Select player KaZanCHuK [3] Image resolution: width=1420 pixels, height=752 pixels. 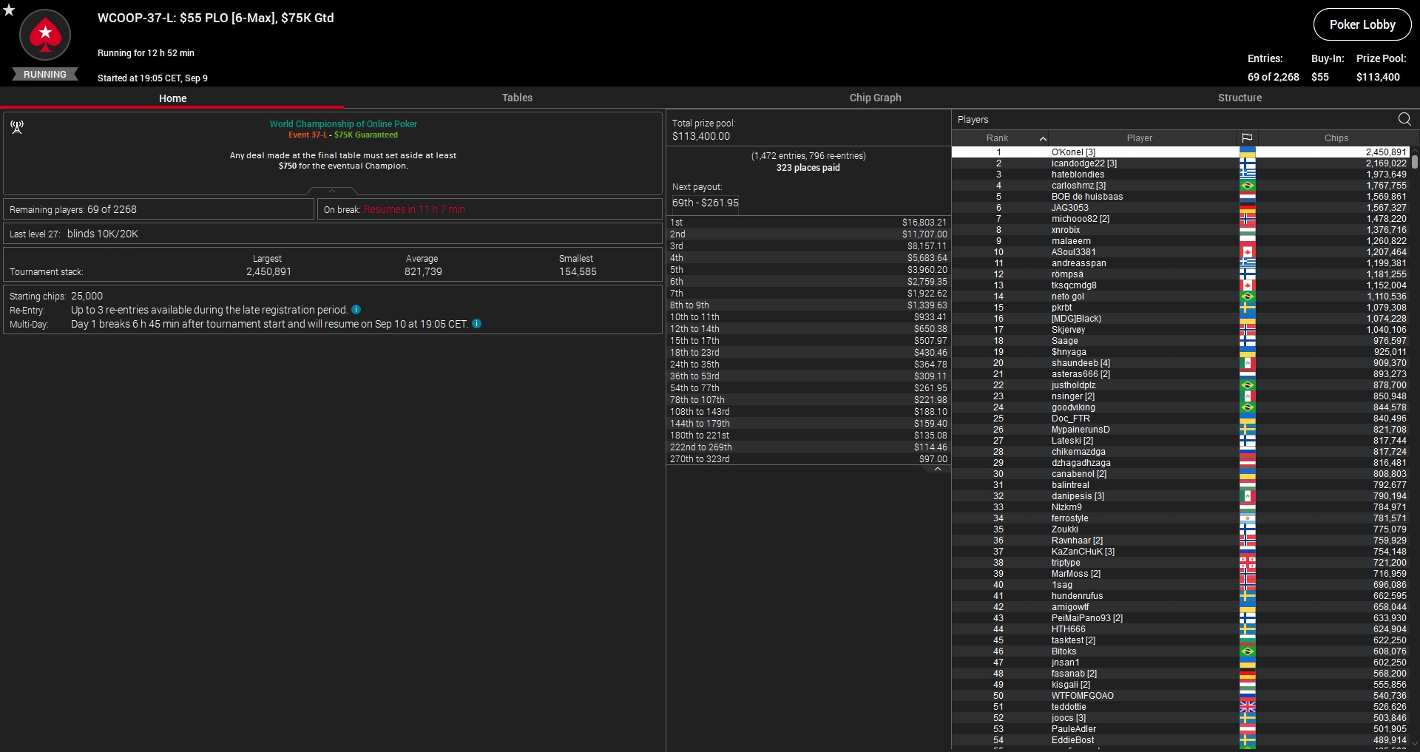[x=1181, y=552]
